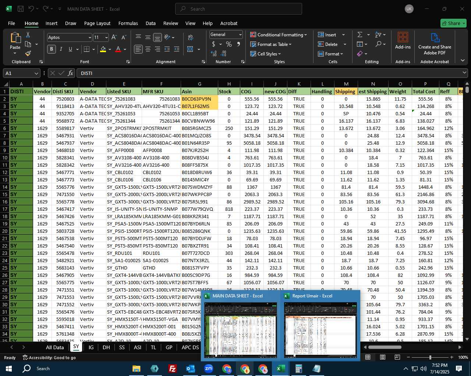Toggle Bold formatting

52,49
